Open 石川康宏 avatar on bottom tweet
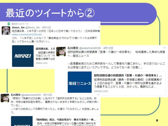Viewport: 168px width, 126px height. tap(5, 98)
